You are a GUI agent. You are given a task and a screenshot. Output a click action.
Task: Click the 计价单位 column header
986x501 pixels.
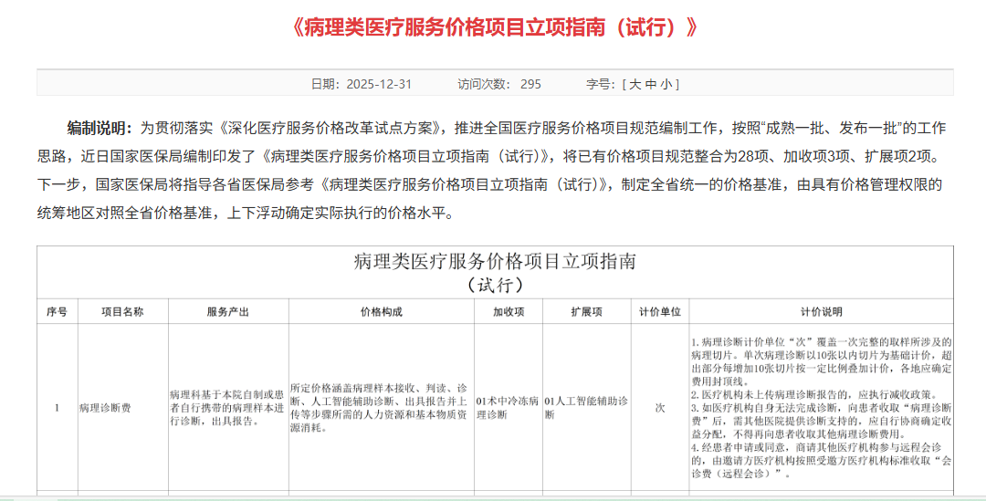659,311
